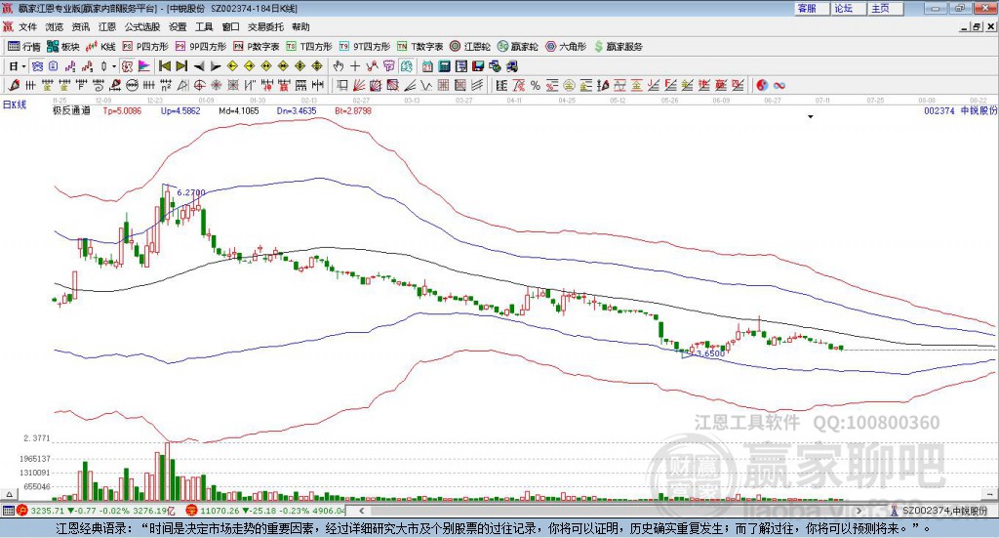This screenshot has height=538, width=999.
Task: Open the P数字表 number table
Action: (x=257, y=47)
